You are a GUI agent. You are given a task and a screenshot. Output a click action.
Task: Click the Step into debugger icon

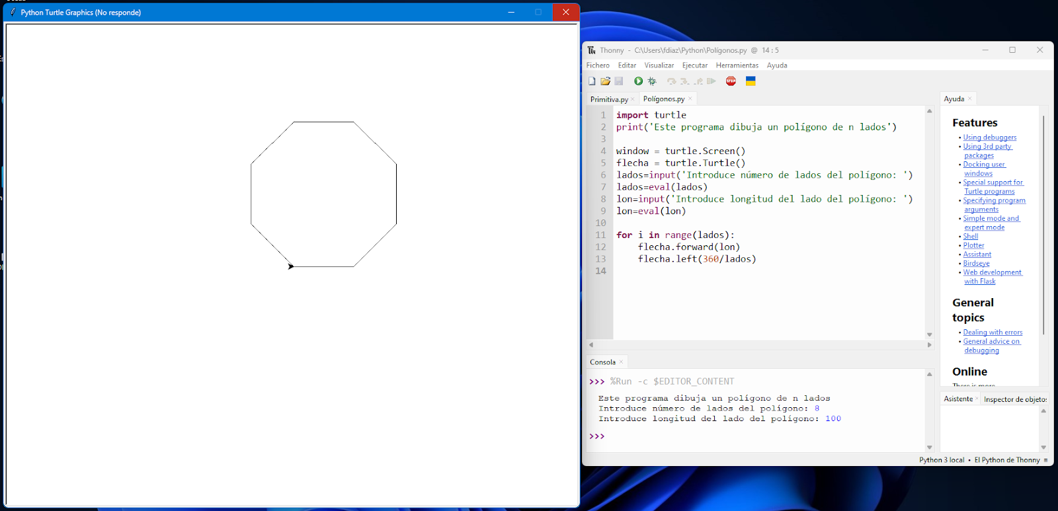pos(685,81)
